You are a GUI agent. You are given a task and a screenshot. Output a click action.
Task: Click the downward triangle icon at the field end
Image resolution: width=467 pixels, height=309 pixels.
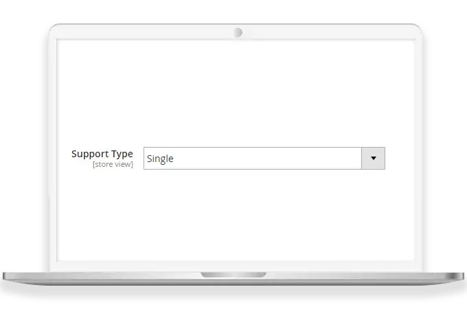click(x=373, y=158)
